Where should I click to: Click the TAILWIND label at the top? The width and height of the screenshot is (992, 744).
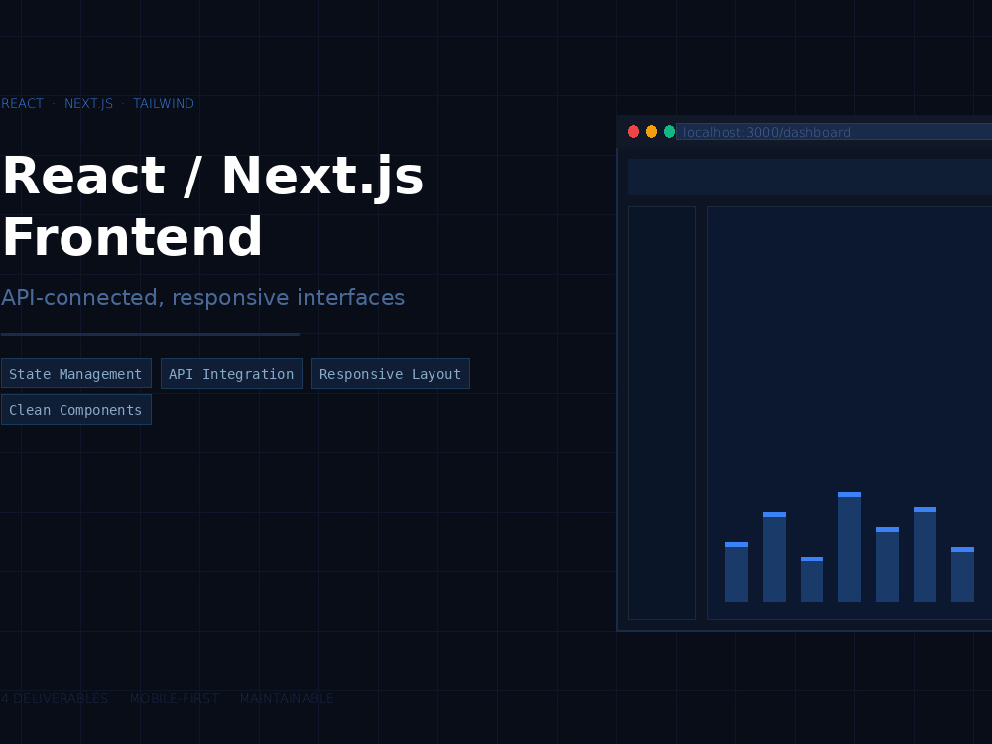point(164,104)
